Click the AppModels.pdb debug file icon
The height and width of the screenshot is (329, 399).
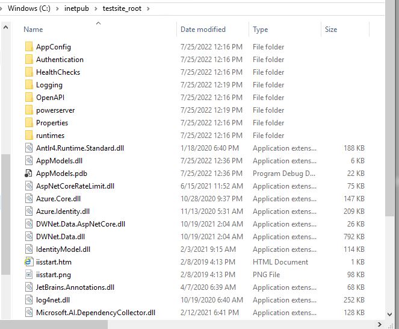28,174
